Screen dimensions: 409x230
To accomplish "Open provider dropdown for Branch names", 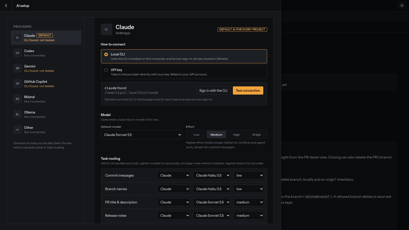I will [174, 189].
